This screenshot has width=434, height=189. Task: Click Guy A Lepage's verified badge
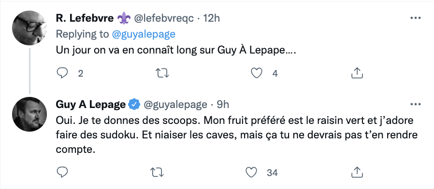point(134,105)
